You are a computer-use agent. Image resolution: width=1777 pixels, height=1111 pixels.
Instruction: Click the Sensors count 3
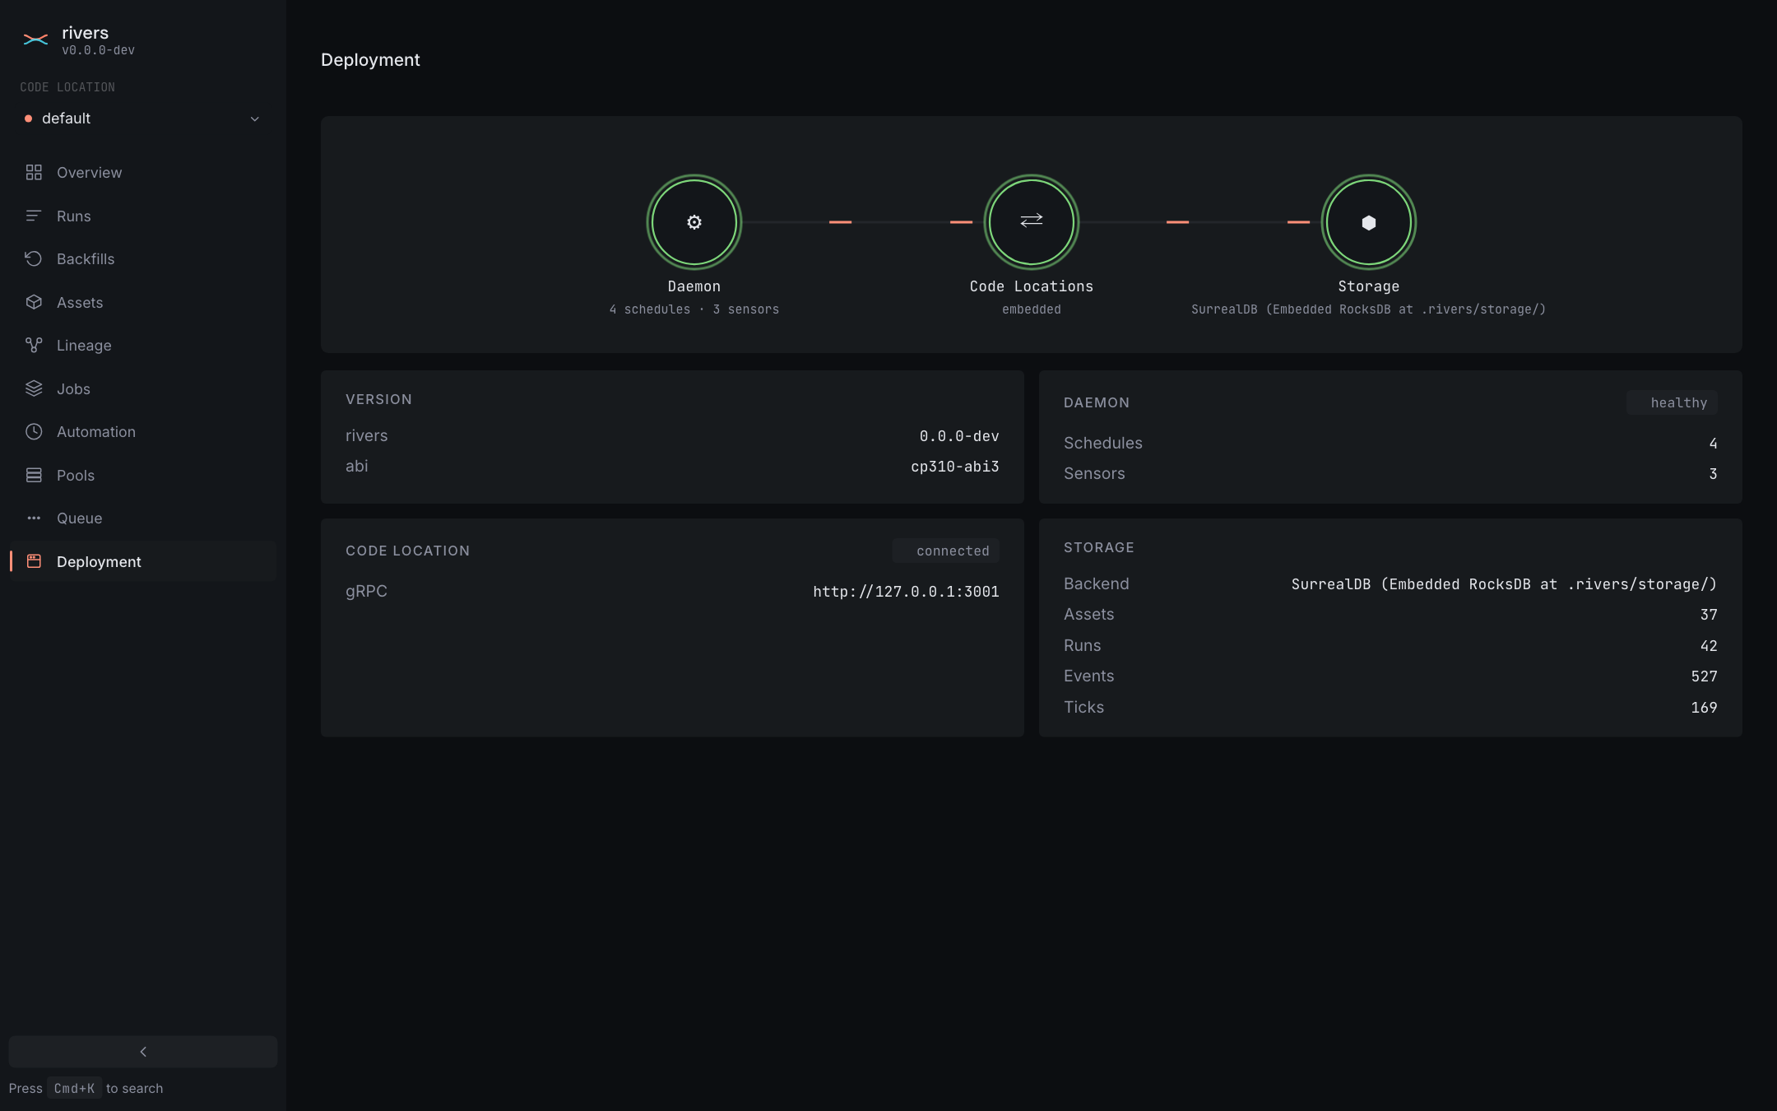[x=1713, y=473]
